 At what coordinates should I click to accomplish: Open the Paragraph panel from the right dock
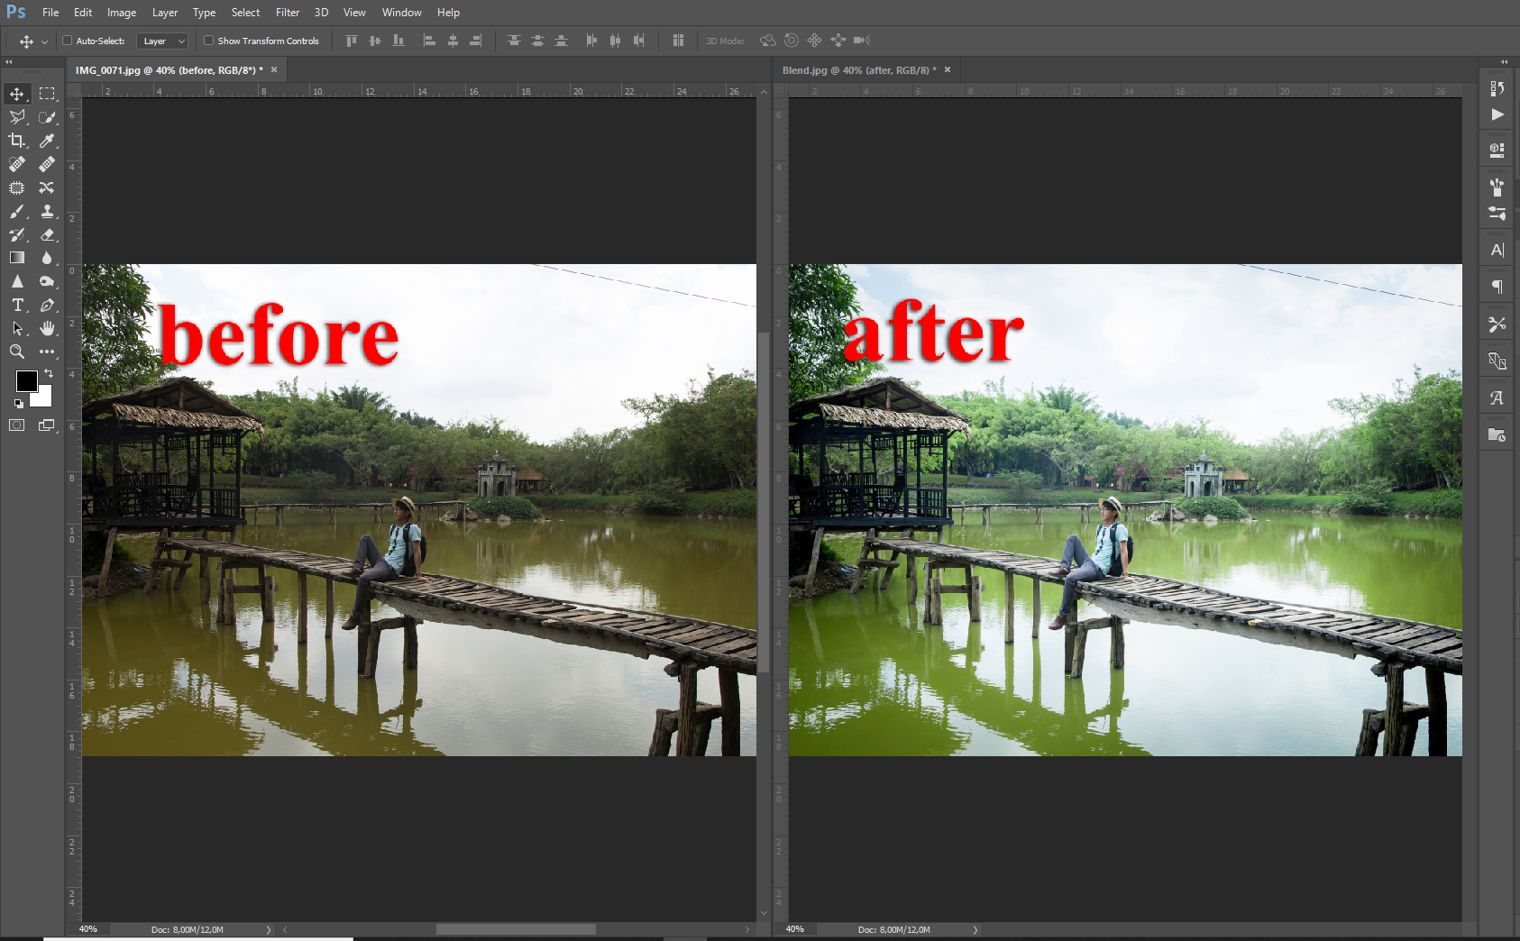1497,287
